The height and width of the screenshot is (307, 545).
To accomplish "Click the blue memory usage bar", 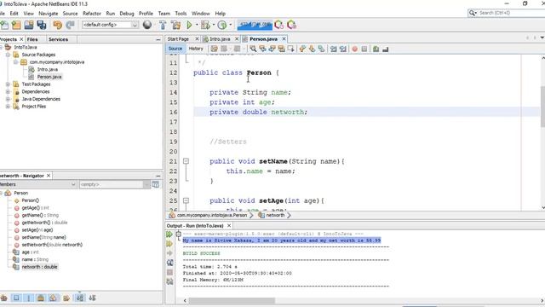I will click(255, 25).
